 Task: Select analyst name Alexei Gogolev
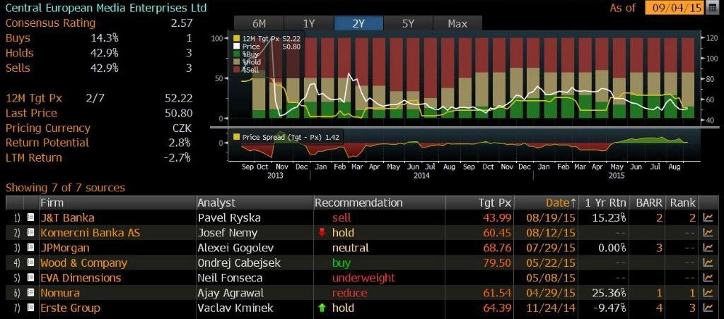[x=235, y=248]
